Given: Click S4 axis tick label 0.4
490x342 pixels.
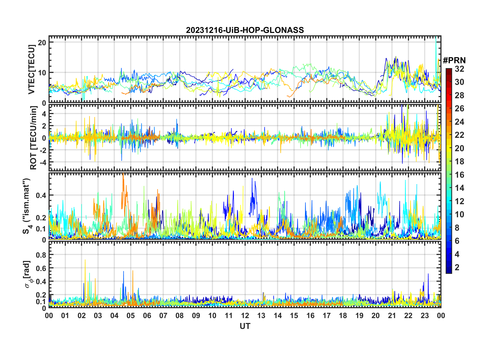Looking at the screenshot, I should click(41, 195).
